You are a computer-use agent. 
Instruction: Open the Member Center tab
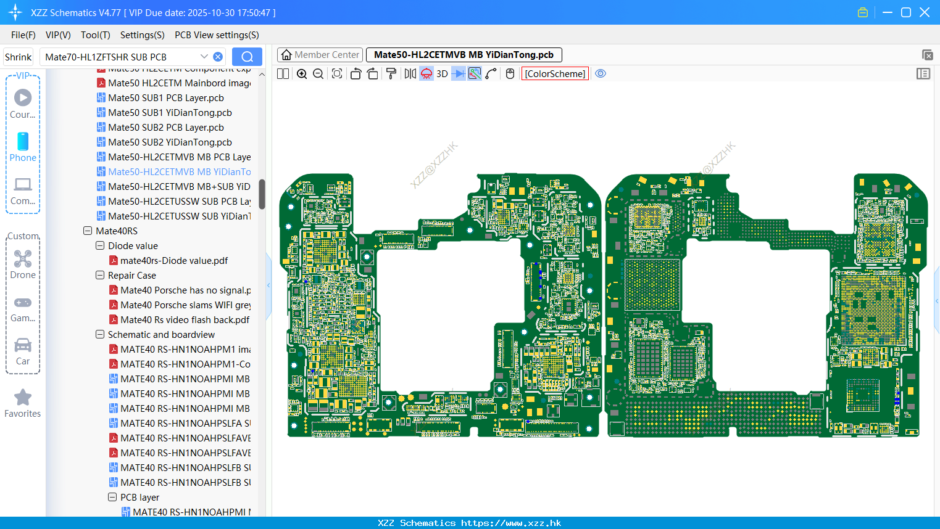point(320,55)
